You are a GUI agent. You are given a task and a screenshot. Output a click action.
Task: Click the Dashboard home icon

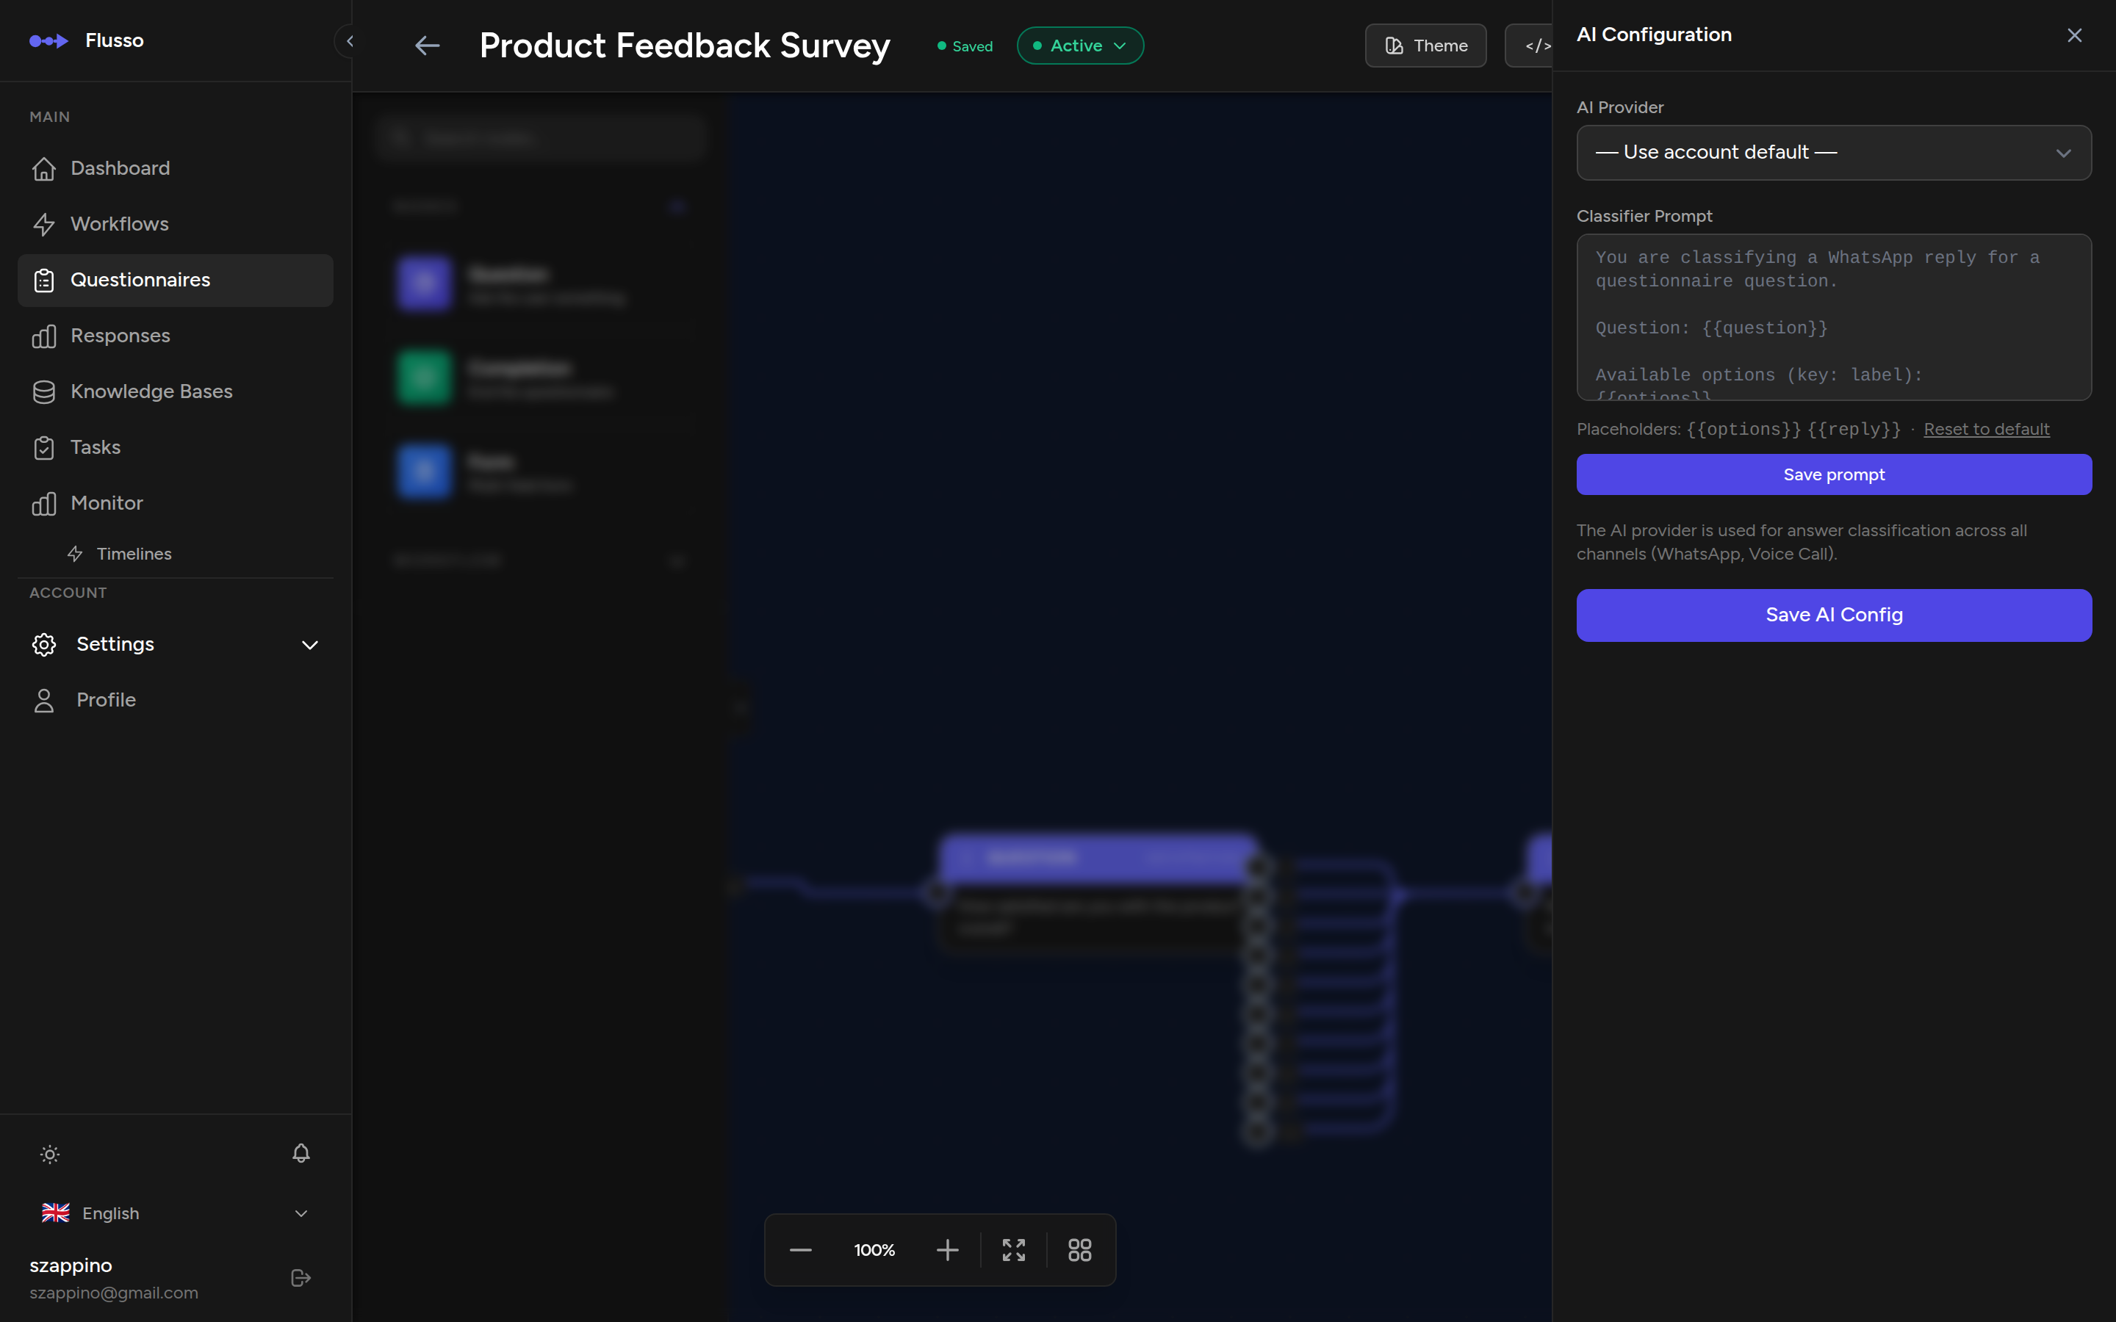[44, 169]
